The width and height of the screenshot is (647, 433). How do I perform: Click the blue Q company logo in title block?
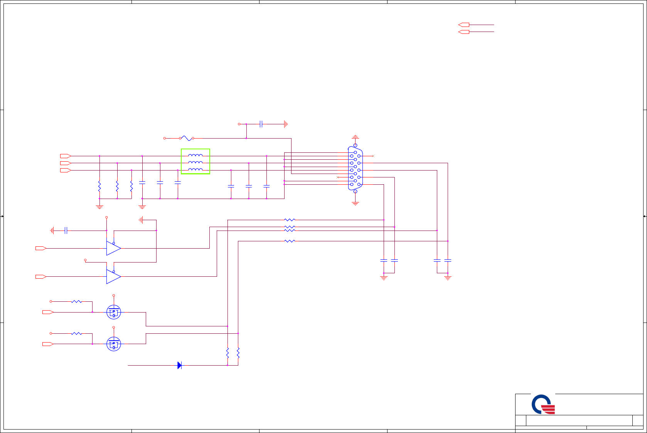click(x=543, y=404)
